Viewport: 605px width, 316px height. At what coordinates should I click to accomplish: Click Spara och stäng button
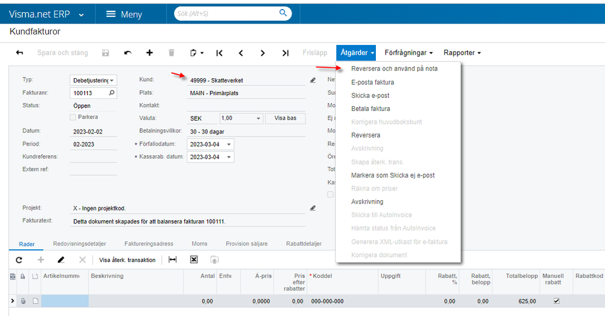[x=62, y=53]
